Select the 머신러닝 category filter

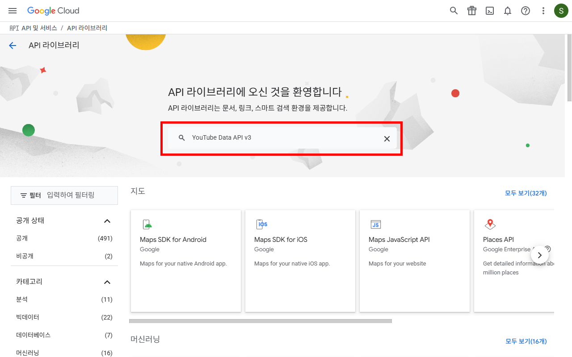pos(64,353)
